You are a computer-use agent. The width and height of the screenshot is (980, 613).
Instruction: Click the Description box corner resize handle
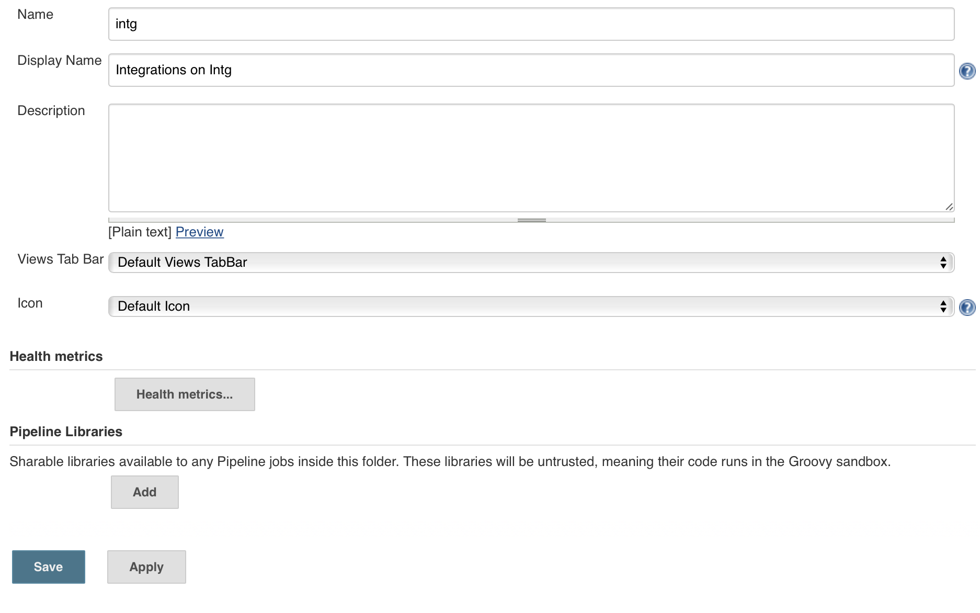tap(949, 207)
